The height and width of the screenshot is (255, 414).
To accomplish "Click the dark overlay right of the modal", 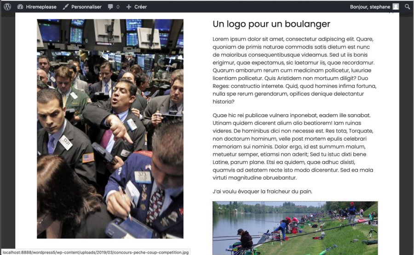I will 406,138.
